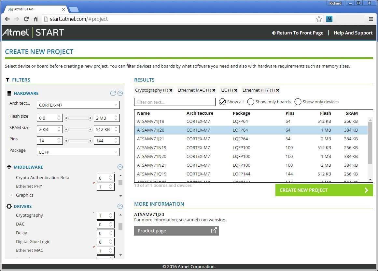Select Show only devices radio option
Screen dimensions: 378x271
(x=298, y=102)
